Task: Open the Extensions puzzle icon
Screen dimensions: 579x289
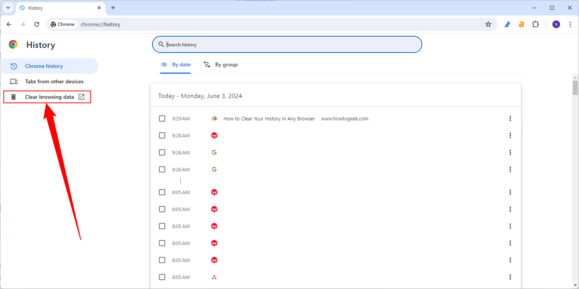Action: click(x=535, y=24)
